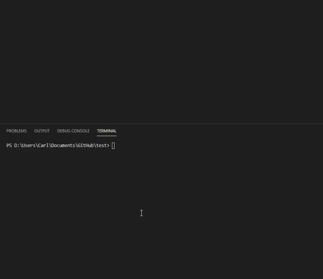Click the underline beneath TERMINAL label
The width and height of the screenshot is (323, 279).
point(106,135)
